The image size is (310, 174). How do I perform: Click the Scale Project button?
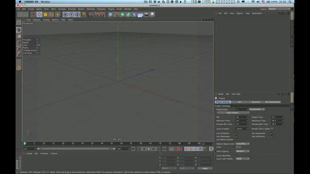pos(233,113)
